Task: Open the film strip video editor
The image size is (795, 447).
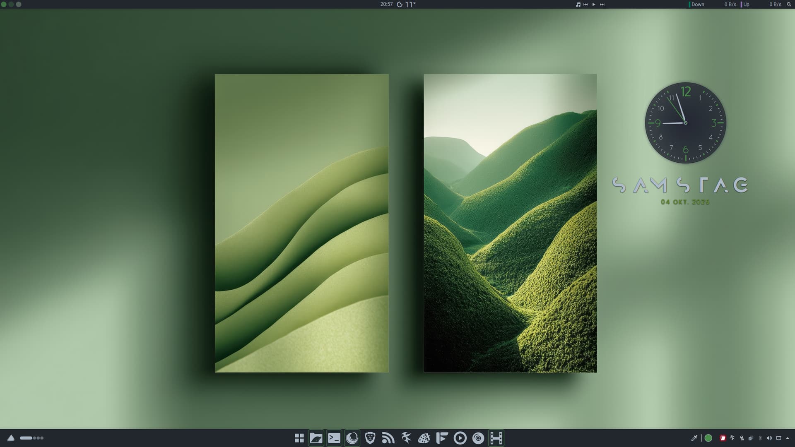Action: (x=496, y=438)
